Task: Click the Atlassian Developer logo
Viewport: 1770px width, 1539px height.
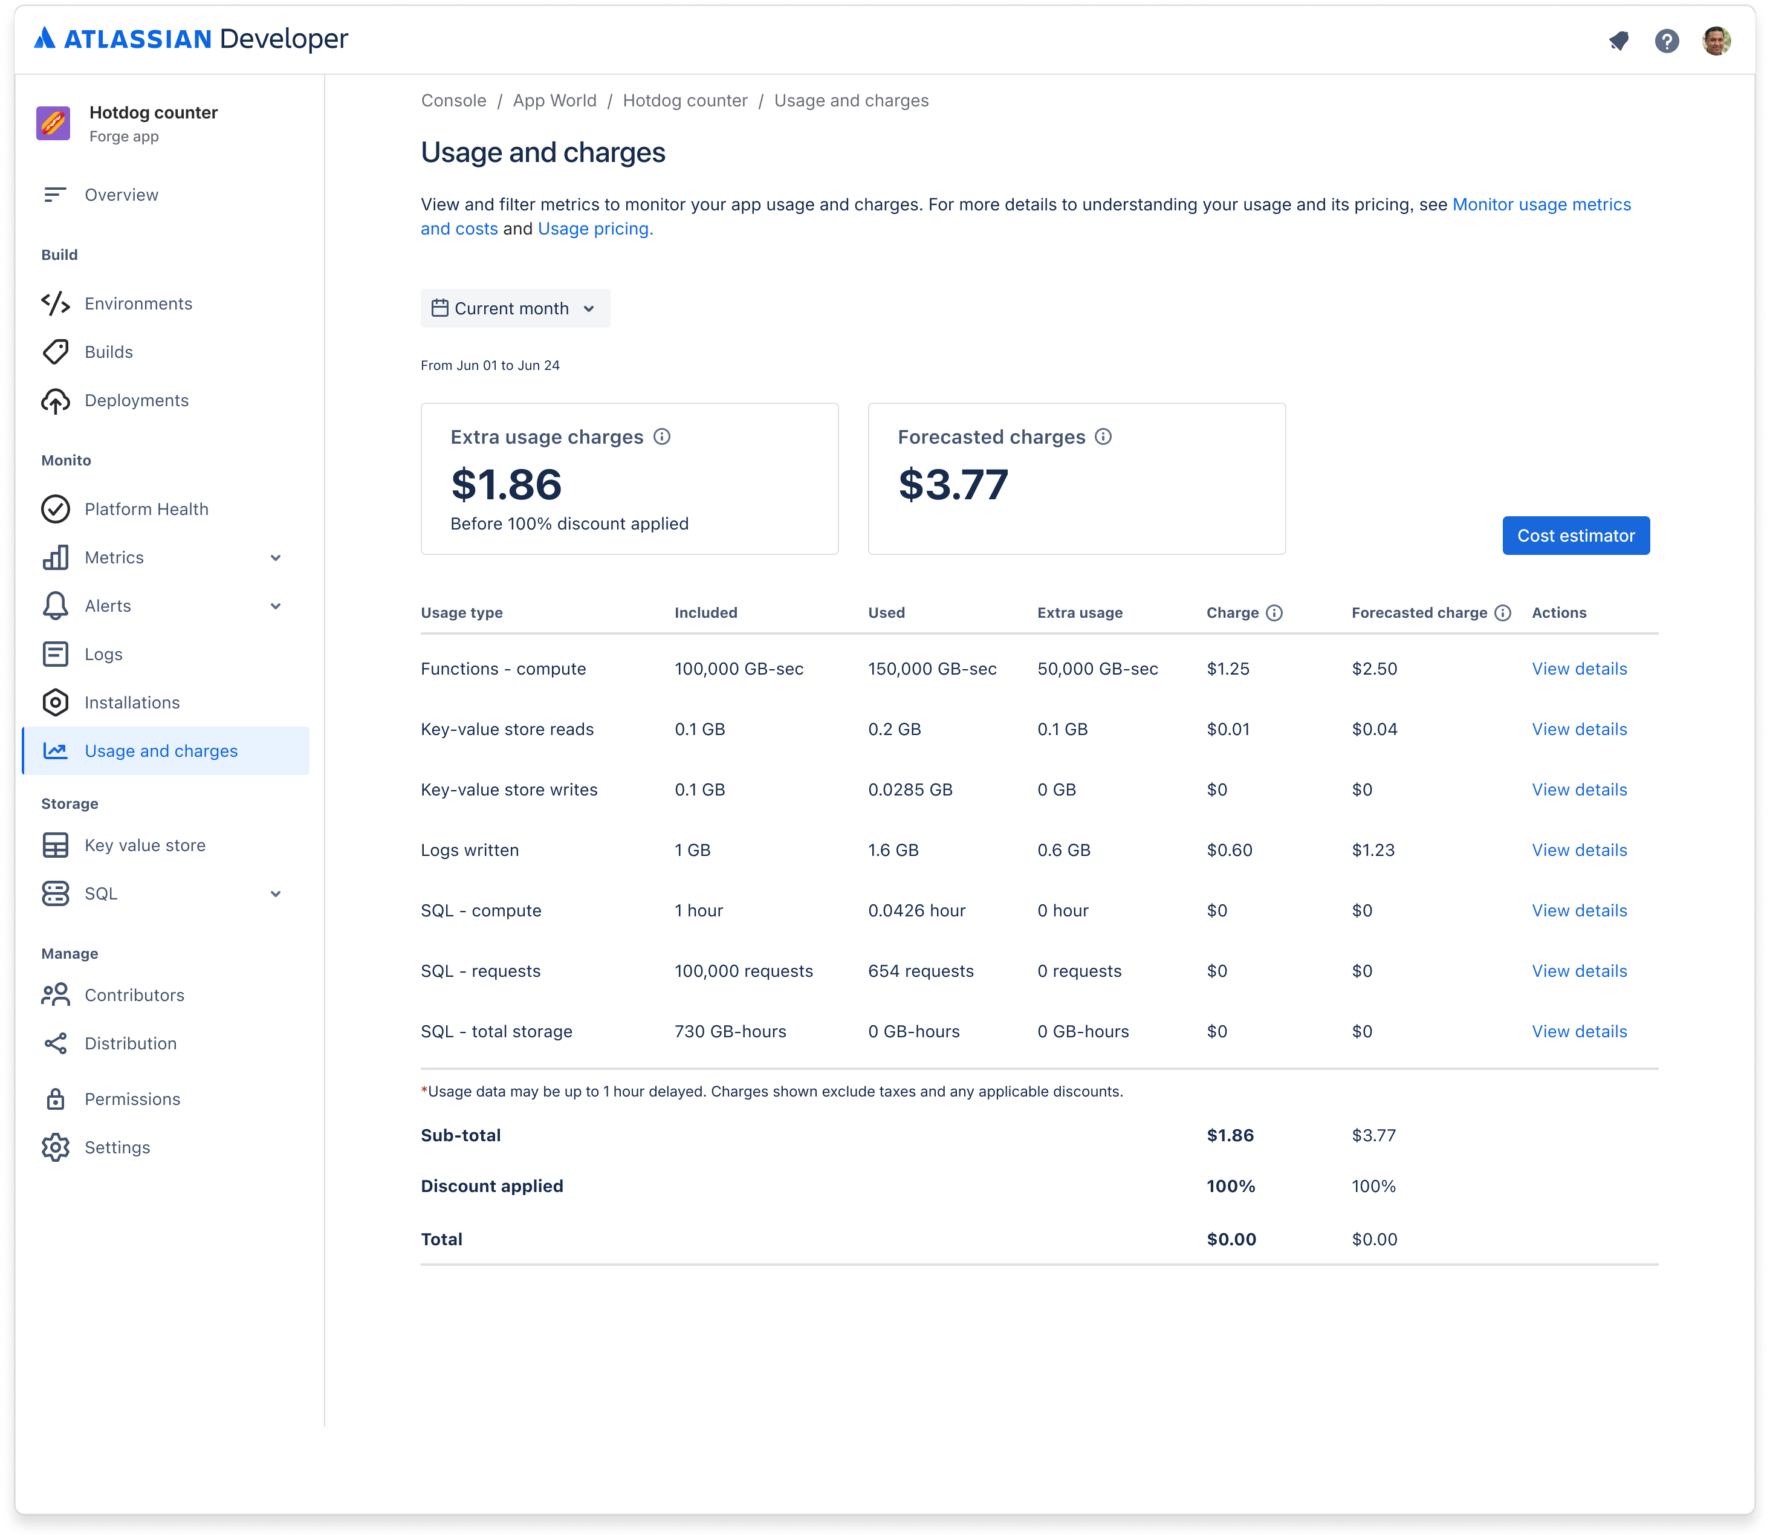Action: pyautogui.click(x=190, y=39)
